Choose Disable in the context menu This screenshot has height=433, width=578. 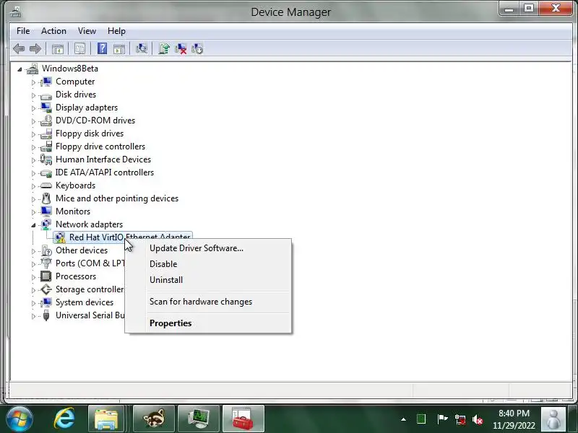pyautogui.click(x=208, y=264)
